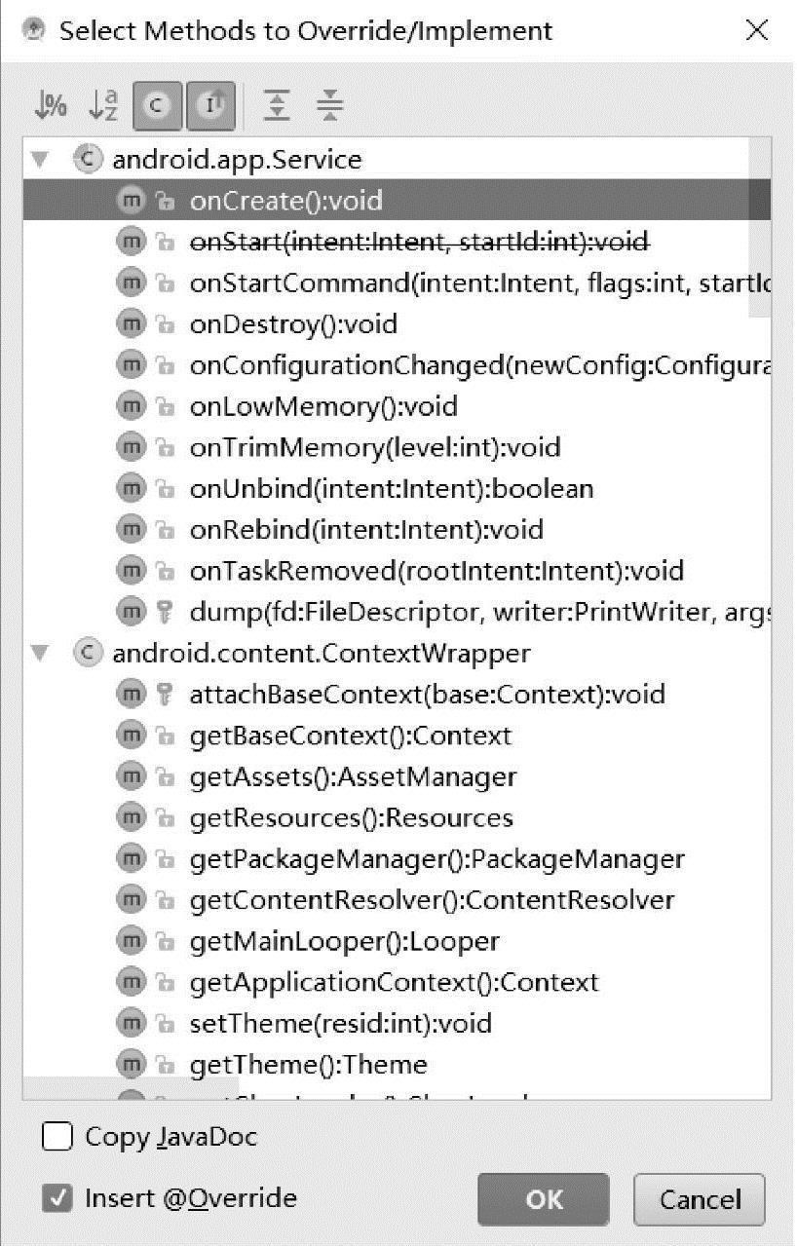The height and width of the screenshot is (1246, 797).
Task: Choose getResources():Resources in the list
Action: [351, 817]
